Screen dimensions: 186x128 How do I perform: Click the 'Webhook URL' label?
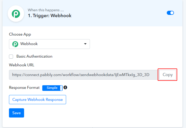pyautogui.click(x=22, y=65)
